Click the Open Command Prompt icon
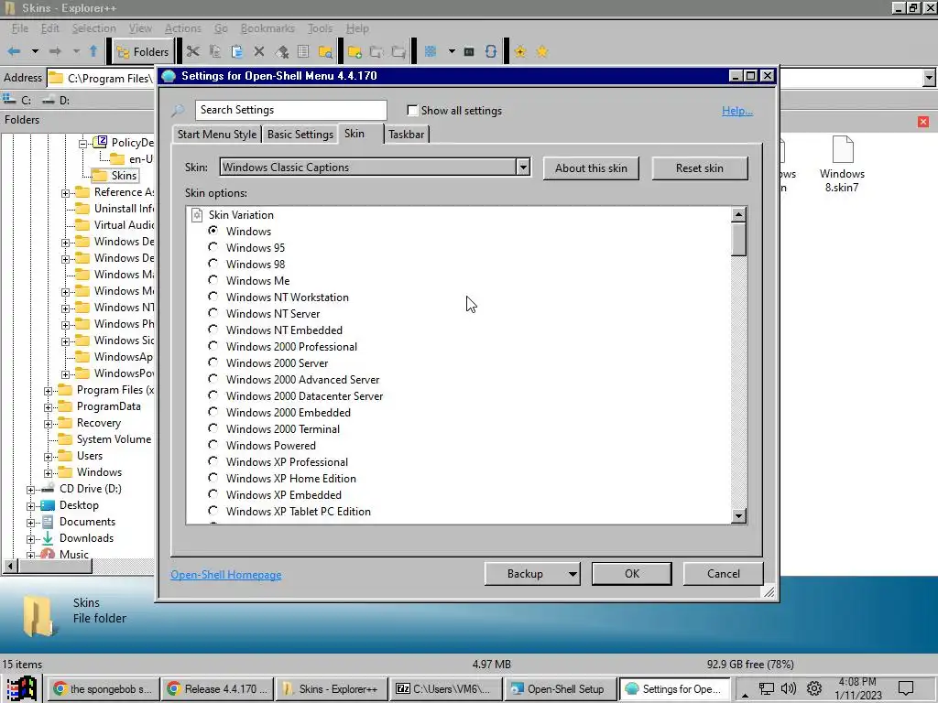The image size is (938, 703). coord(469,51)
